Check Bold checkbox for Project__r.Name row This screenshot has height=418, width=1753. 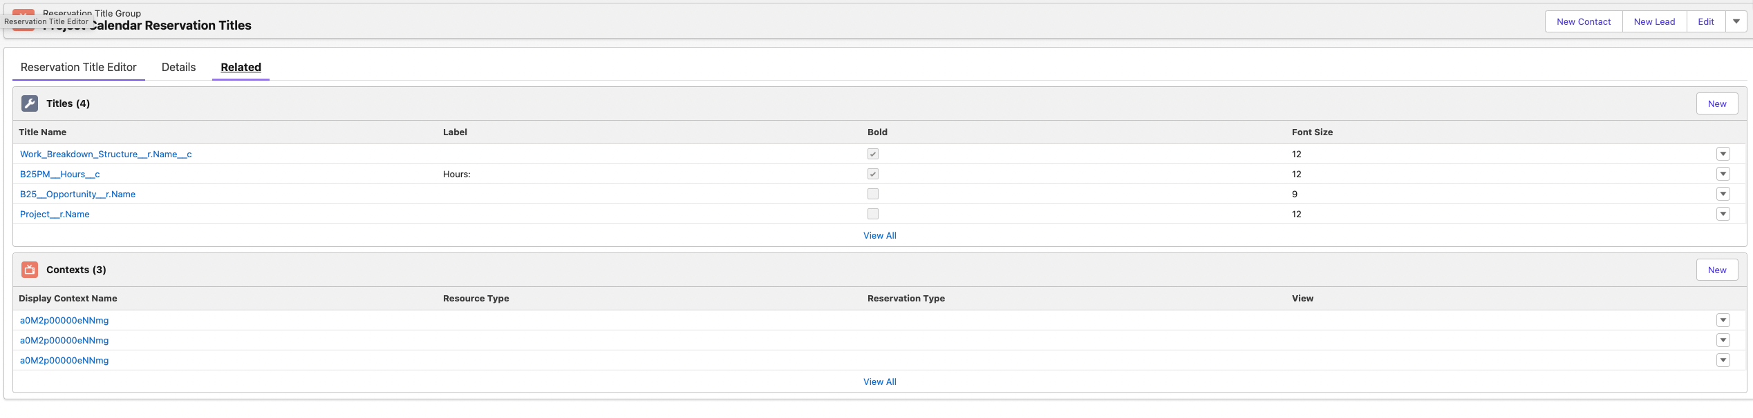[x=873, y=214]
